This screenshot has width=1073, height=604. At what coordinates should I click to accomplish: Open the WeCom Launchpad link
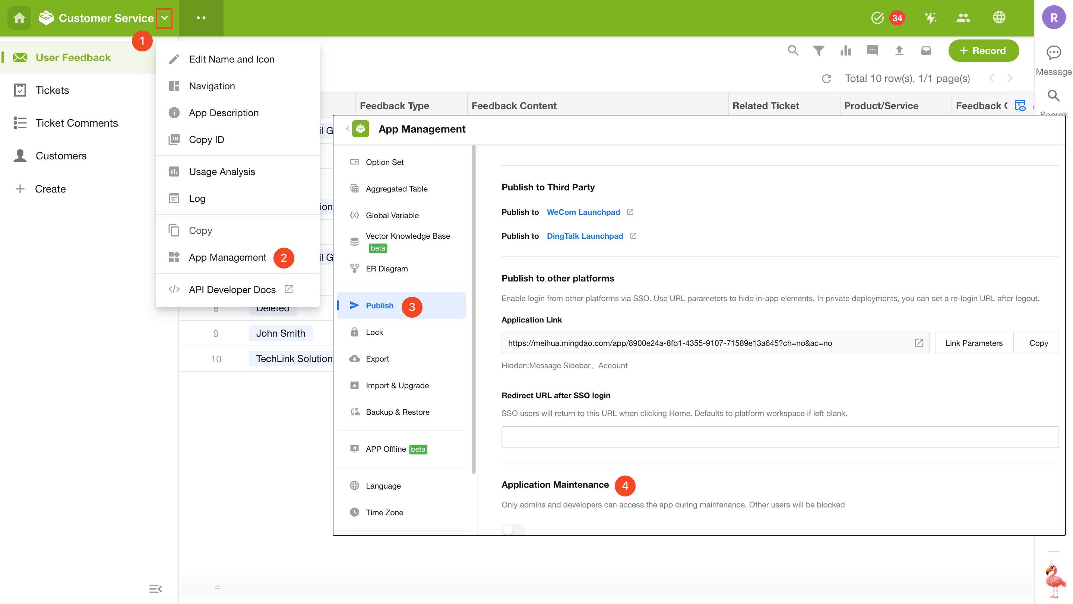(583, 212)
